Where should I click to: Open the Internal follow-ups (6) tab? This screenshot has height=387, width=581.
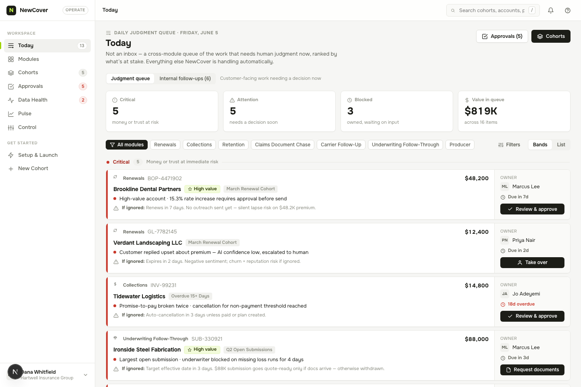pyautogui.click(x=185, y=79)
